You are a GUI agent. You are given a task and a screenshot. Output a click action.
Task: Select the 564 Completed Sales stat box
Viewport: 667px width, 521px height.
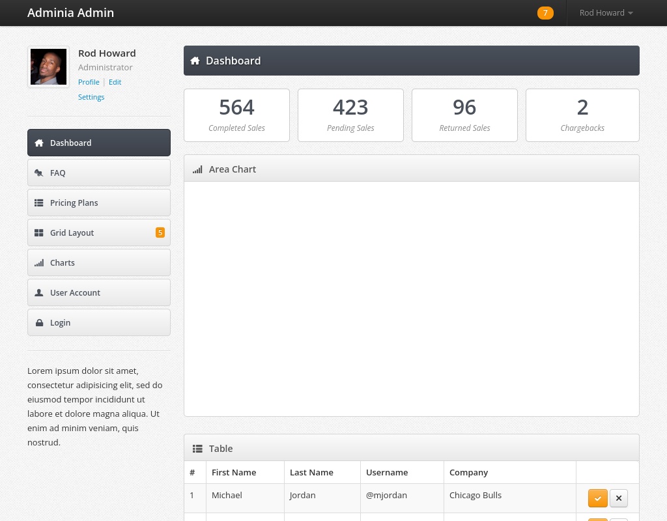(x=236, y=115)
